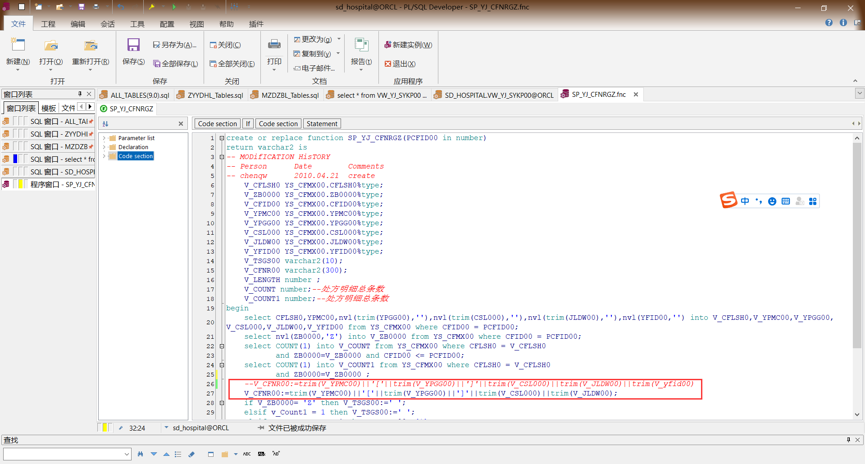Switch to the MZDZBL_Tables.sql tab
865x464 pixels.
click(x=290, y=95)
